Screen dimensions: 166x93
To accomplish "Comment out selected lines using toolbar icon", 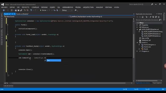I will coord(25,10).
